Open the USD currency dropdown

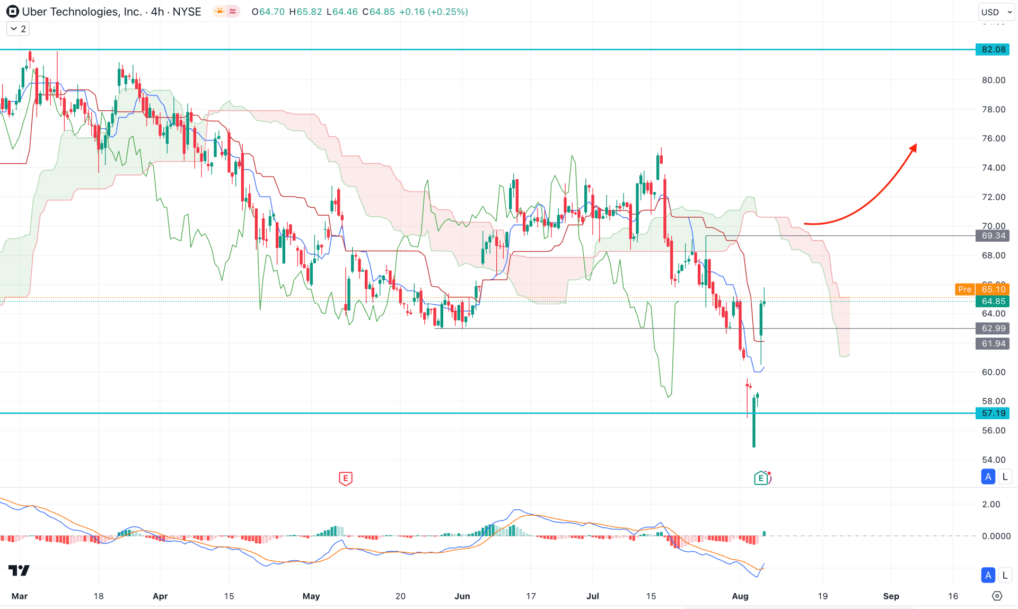click(996, 12)
